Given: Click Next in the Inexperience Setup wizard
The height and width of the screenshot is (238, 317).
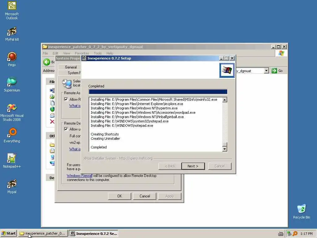Looking at the screenshot, I should pos(193,166).
